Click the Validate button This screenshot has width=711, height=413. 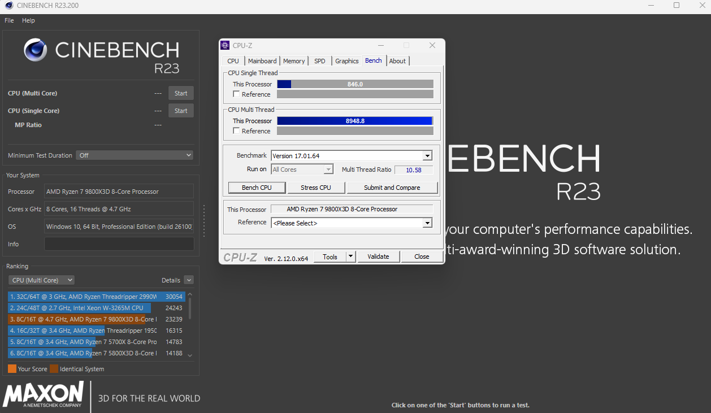point(378,257)
